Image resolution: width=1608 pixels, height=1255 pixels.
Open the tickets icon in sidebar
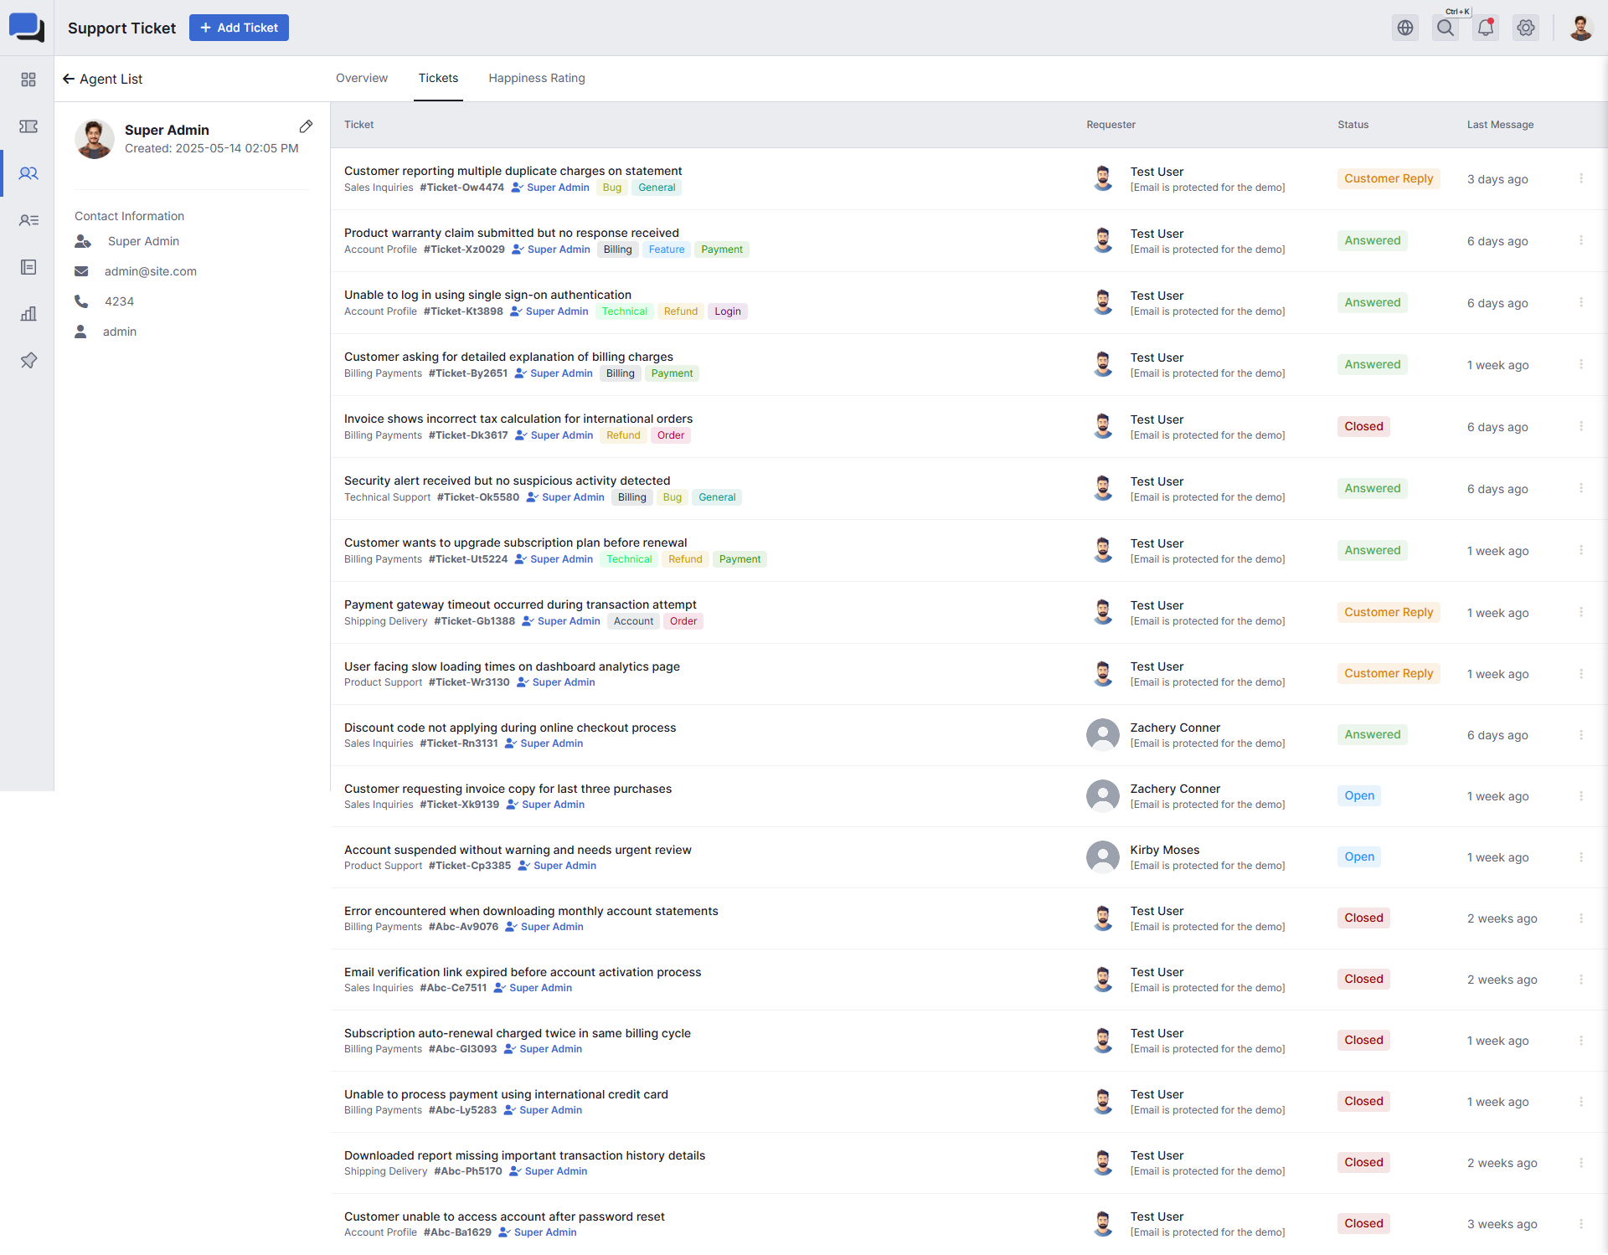click(28, 126)
